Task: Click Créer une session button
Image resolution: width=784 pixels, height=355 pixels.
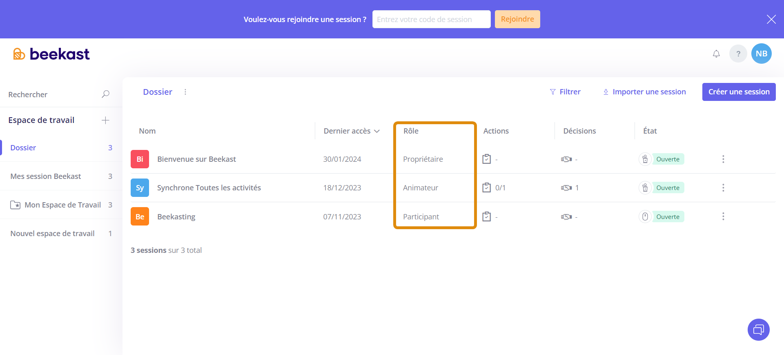Action: click(739, 92)
